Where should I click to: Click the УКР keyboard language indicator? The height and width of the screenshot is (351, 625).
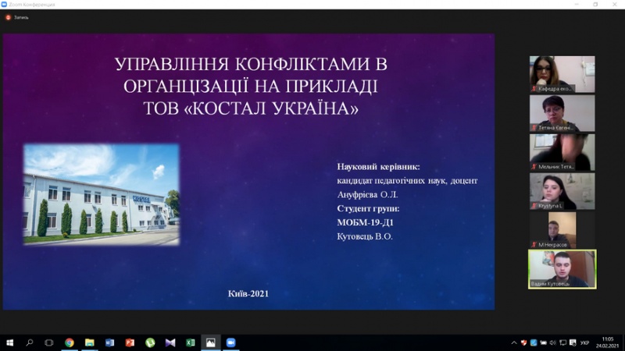[584, 342]
